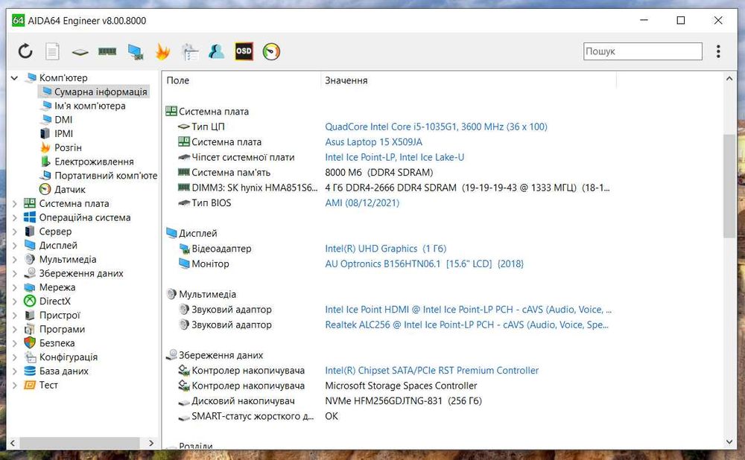Click the tree pane scroll left arrow

click(13, 443)
